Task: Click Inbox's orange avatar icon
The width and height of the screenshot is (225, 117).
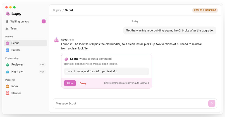Action: tap(8, 86)
